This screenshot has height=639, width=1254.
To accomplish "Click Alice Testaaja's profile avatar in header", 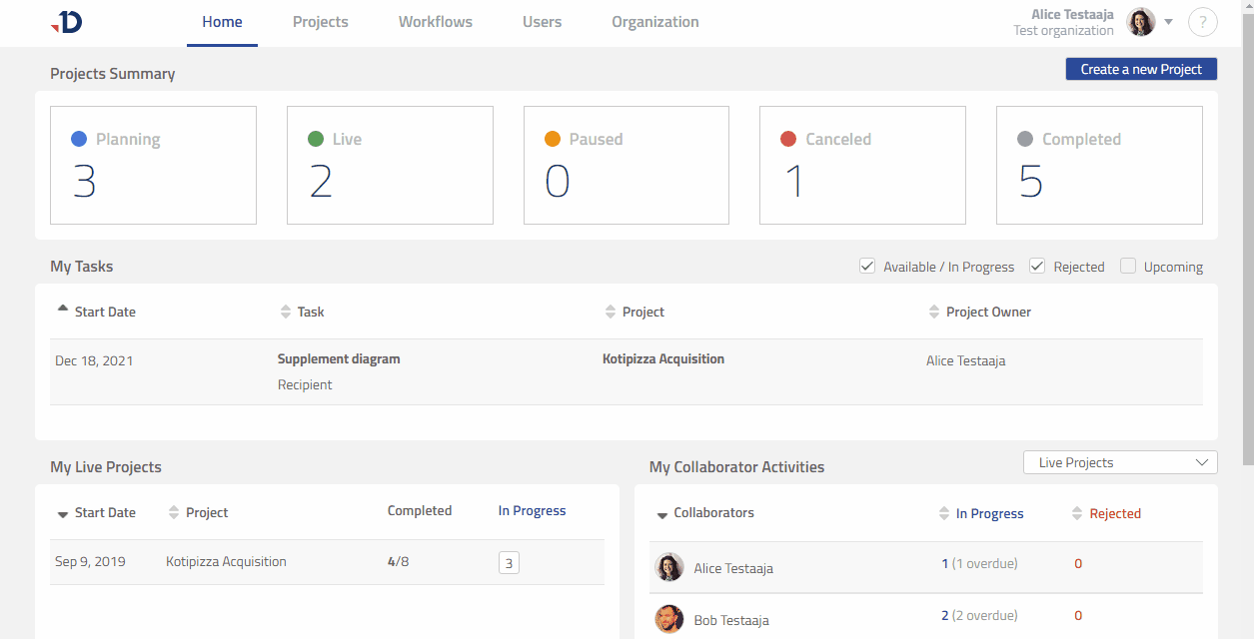I will pyautogui.click(x=1140, y=22).
